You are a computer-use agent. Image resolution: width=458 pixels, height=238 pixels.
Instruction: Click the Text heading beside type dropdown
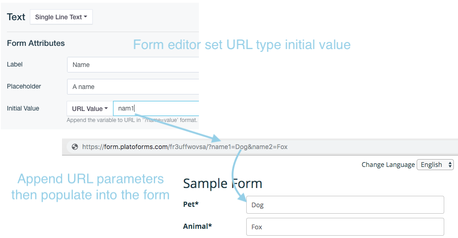pos(16,17)
